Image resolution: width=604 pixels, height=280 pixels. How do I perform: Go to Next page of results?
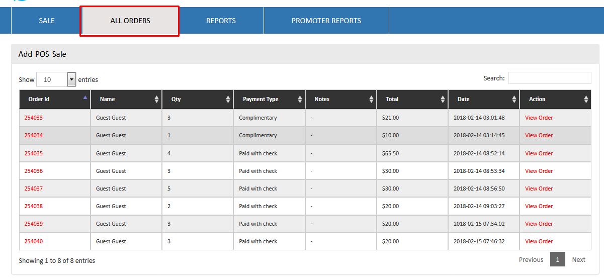(x=578, y=259)
